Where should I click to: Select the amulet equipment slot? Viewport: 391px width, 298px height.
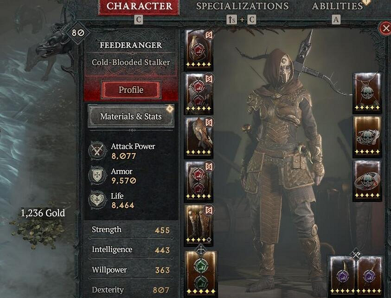367,92
